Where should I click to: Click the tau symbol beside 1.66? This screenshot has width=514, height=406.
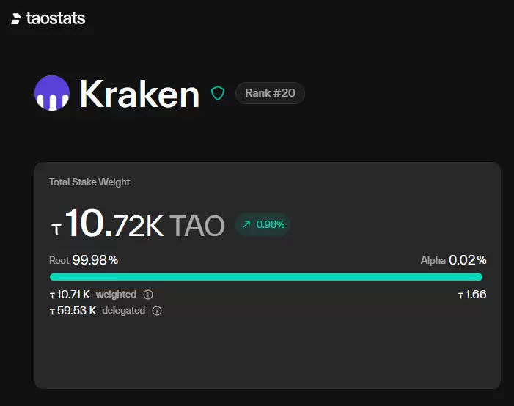click(460, 296)
